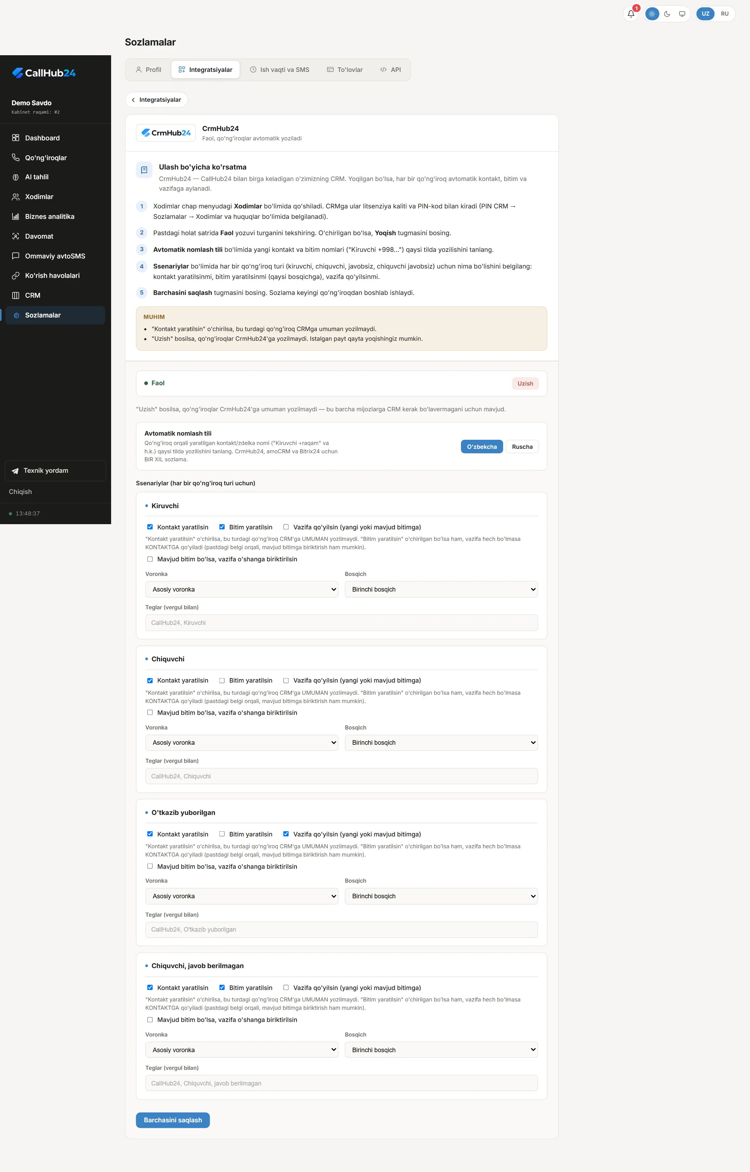750x1172 pixels.
Task: Open Voronka dropdown in Kiruvchi
Action: click(242, 589)
